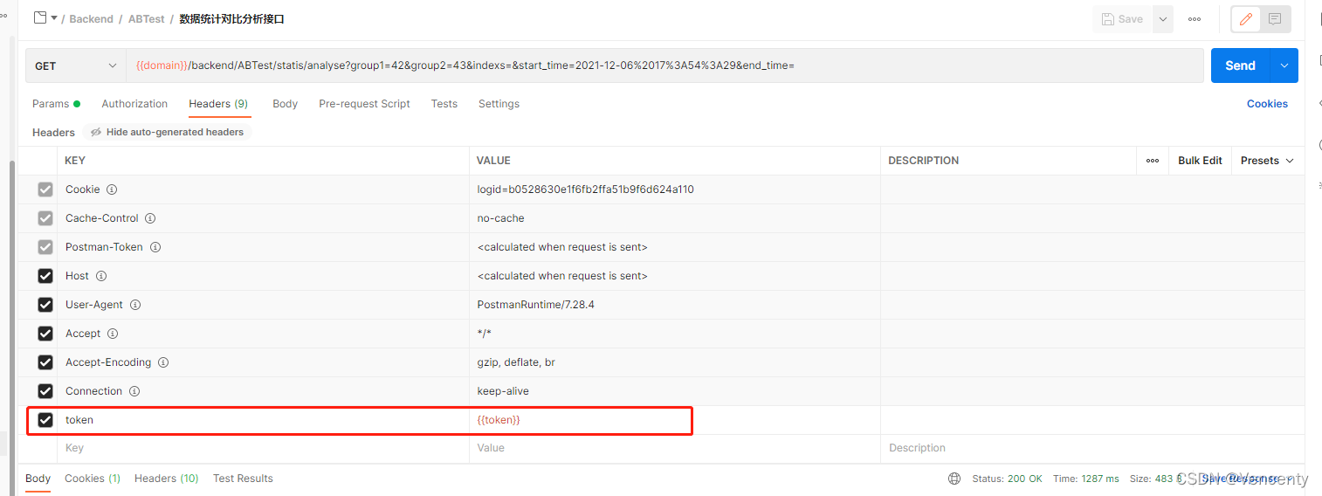The height and width of the screenshot is (496, 1322).
Task: Click the no-cache value cell
Action: (x=675, y=218)
